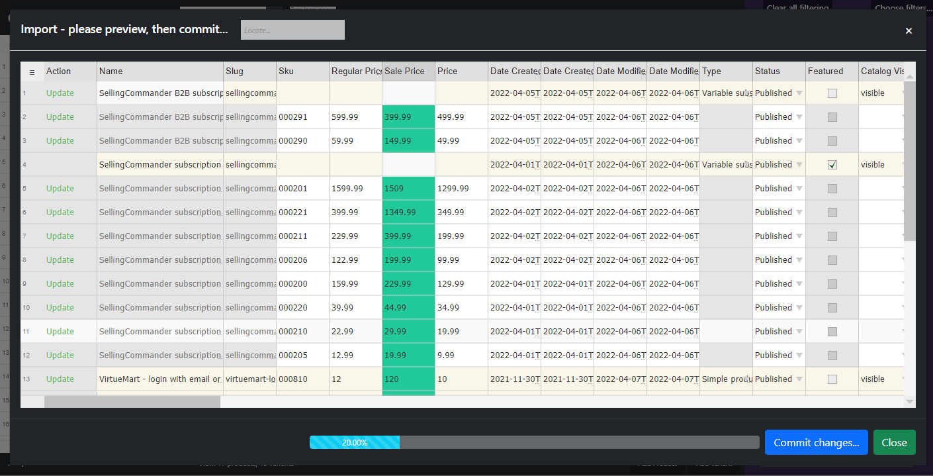Uncheck the Featured checkbox in row 4

(832, 164)
